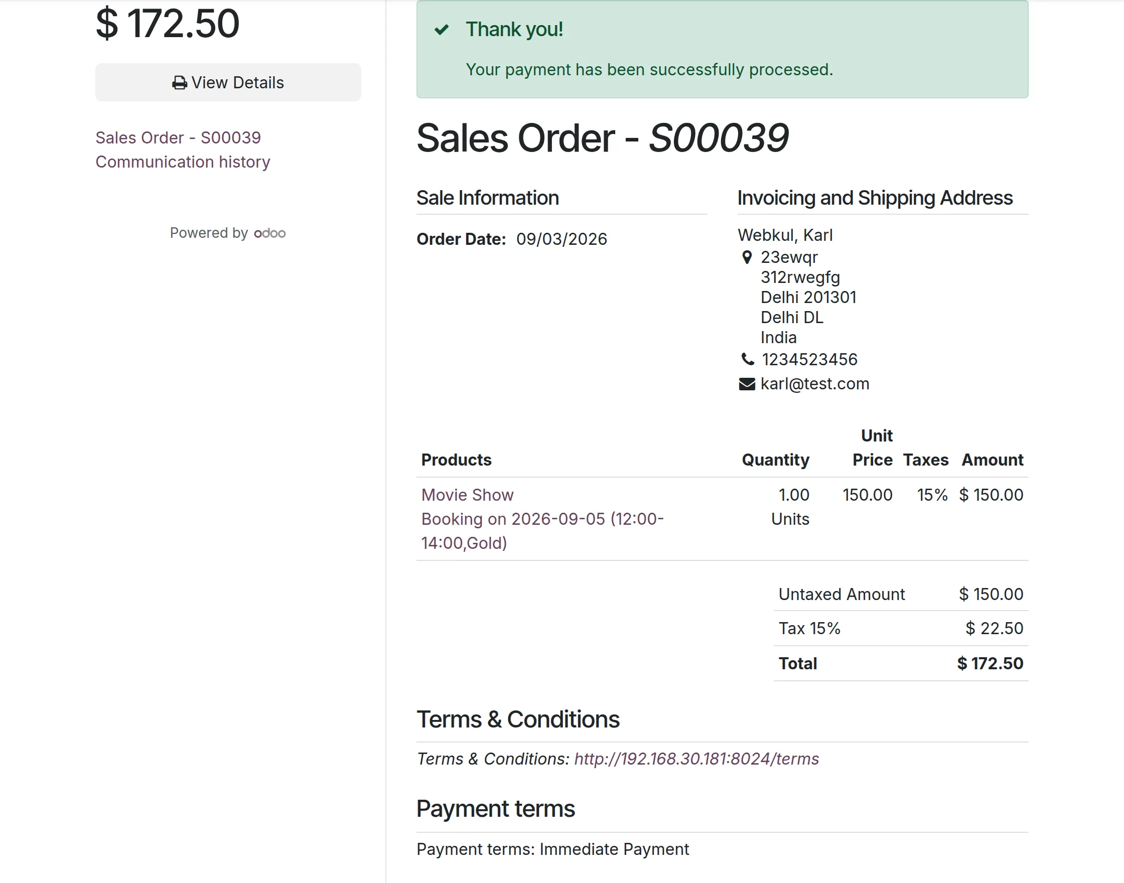Click the Untaxed Amount value $ 150.00
1124x883 pixels.
click(991, 594)
